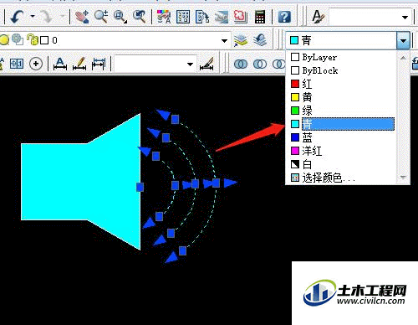Viewport: 418px width, 325px height.
Task: Click the greyed Redo arrow icon
Action: (x=46, y=17)
